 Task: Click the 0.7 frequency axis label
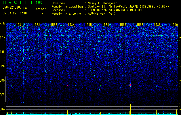pos(3,95)
